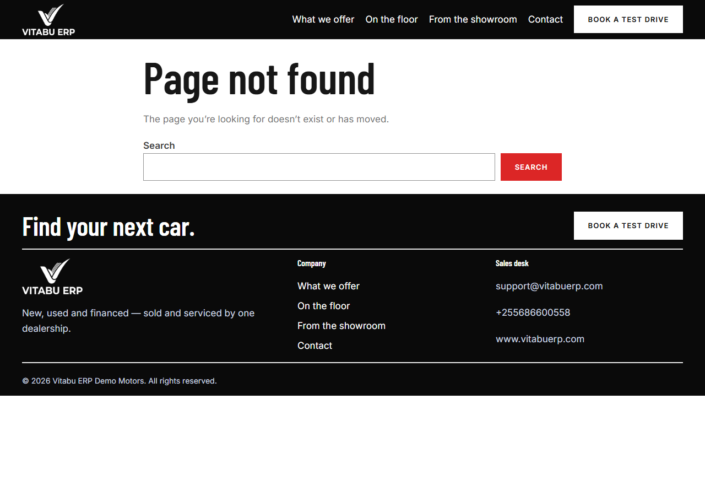
Task: Open the From the showroom footer link
Action: pos(341,326)
